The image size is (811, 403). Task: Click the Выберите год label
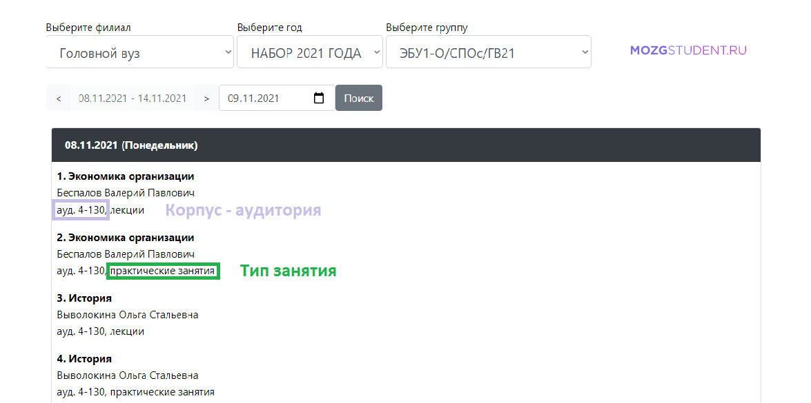click(269, 28)
